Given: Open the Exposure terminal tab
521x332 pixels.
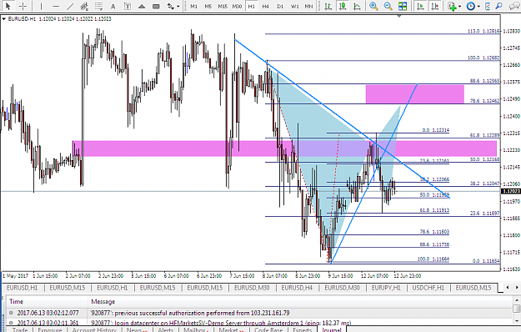Looking at the screenshot, I should [50, 329].
